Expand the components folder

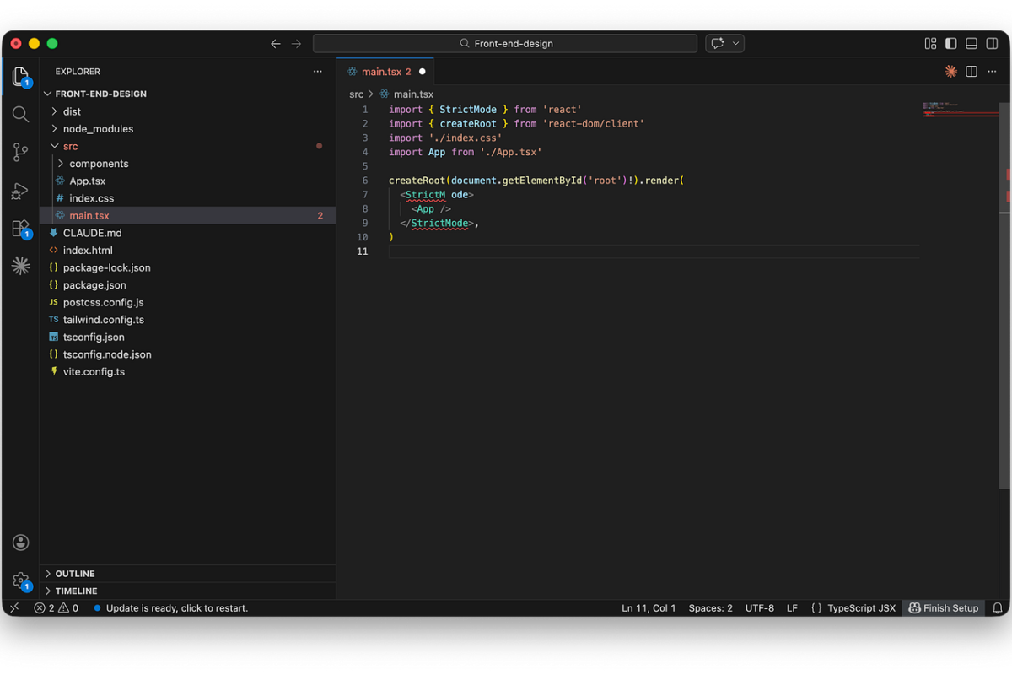99,164
